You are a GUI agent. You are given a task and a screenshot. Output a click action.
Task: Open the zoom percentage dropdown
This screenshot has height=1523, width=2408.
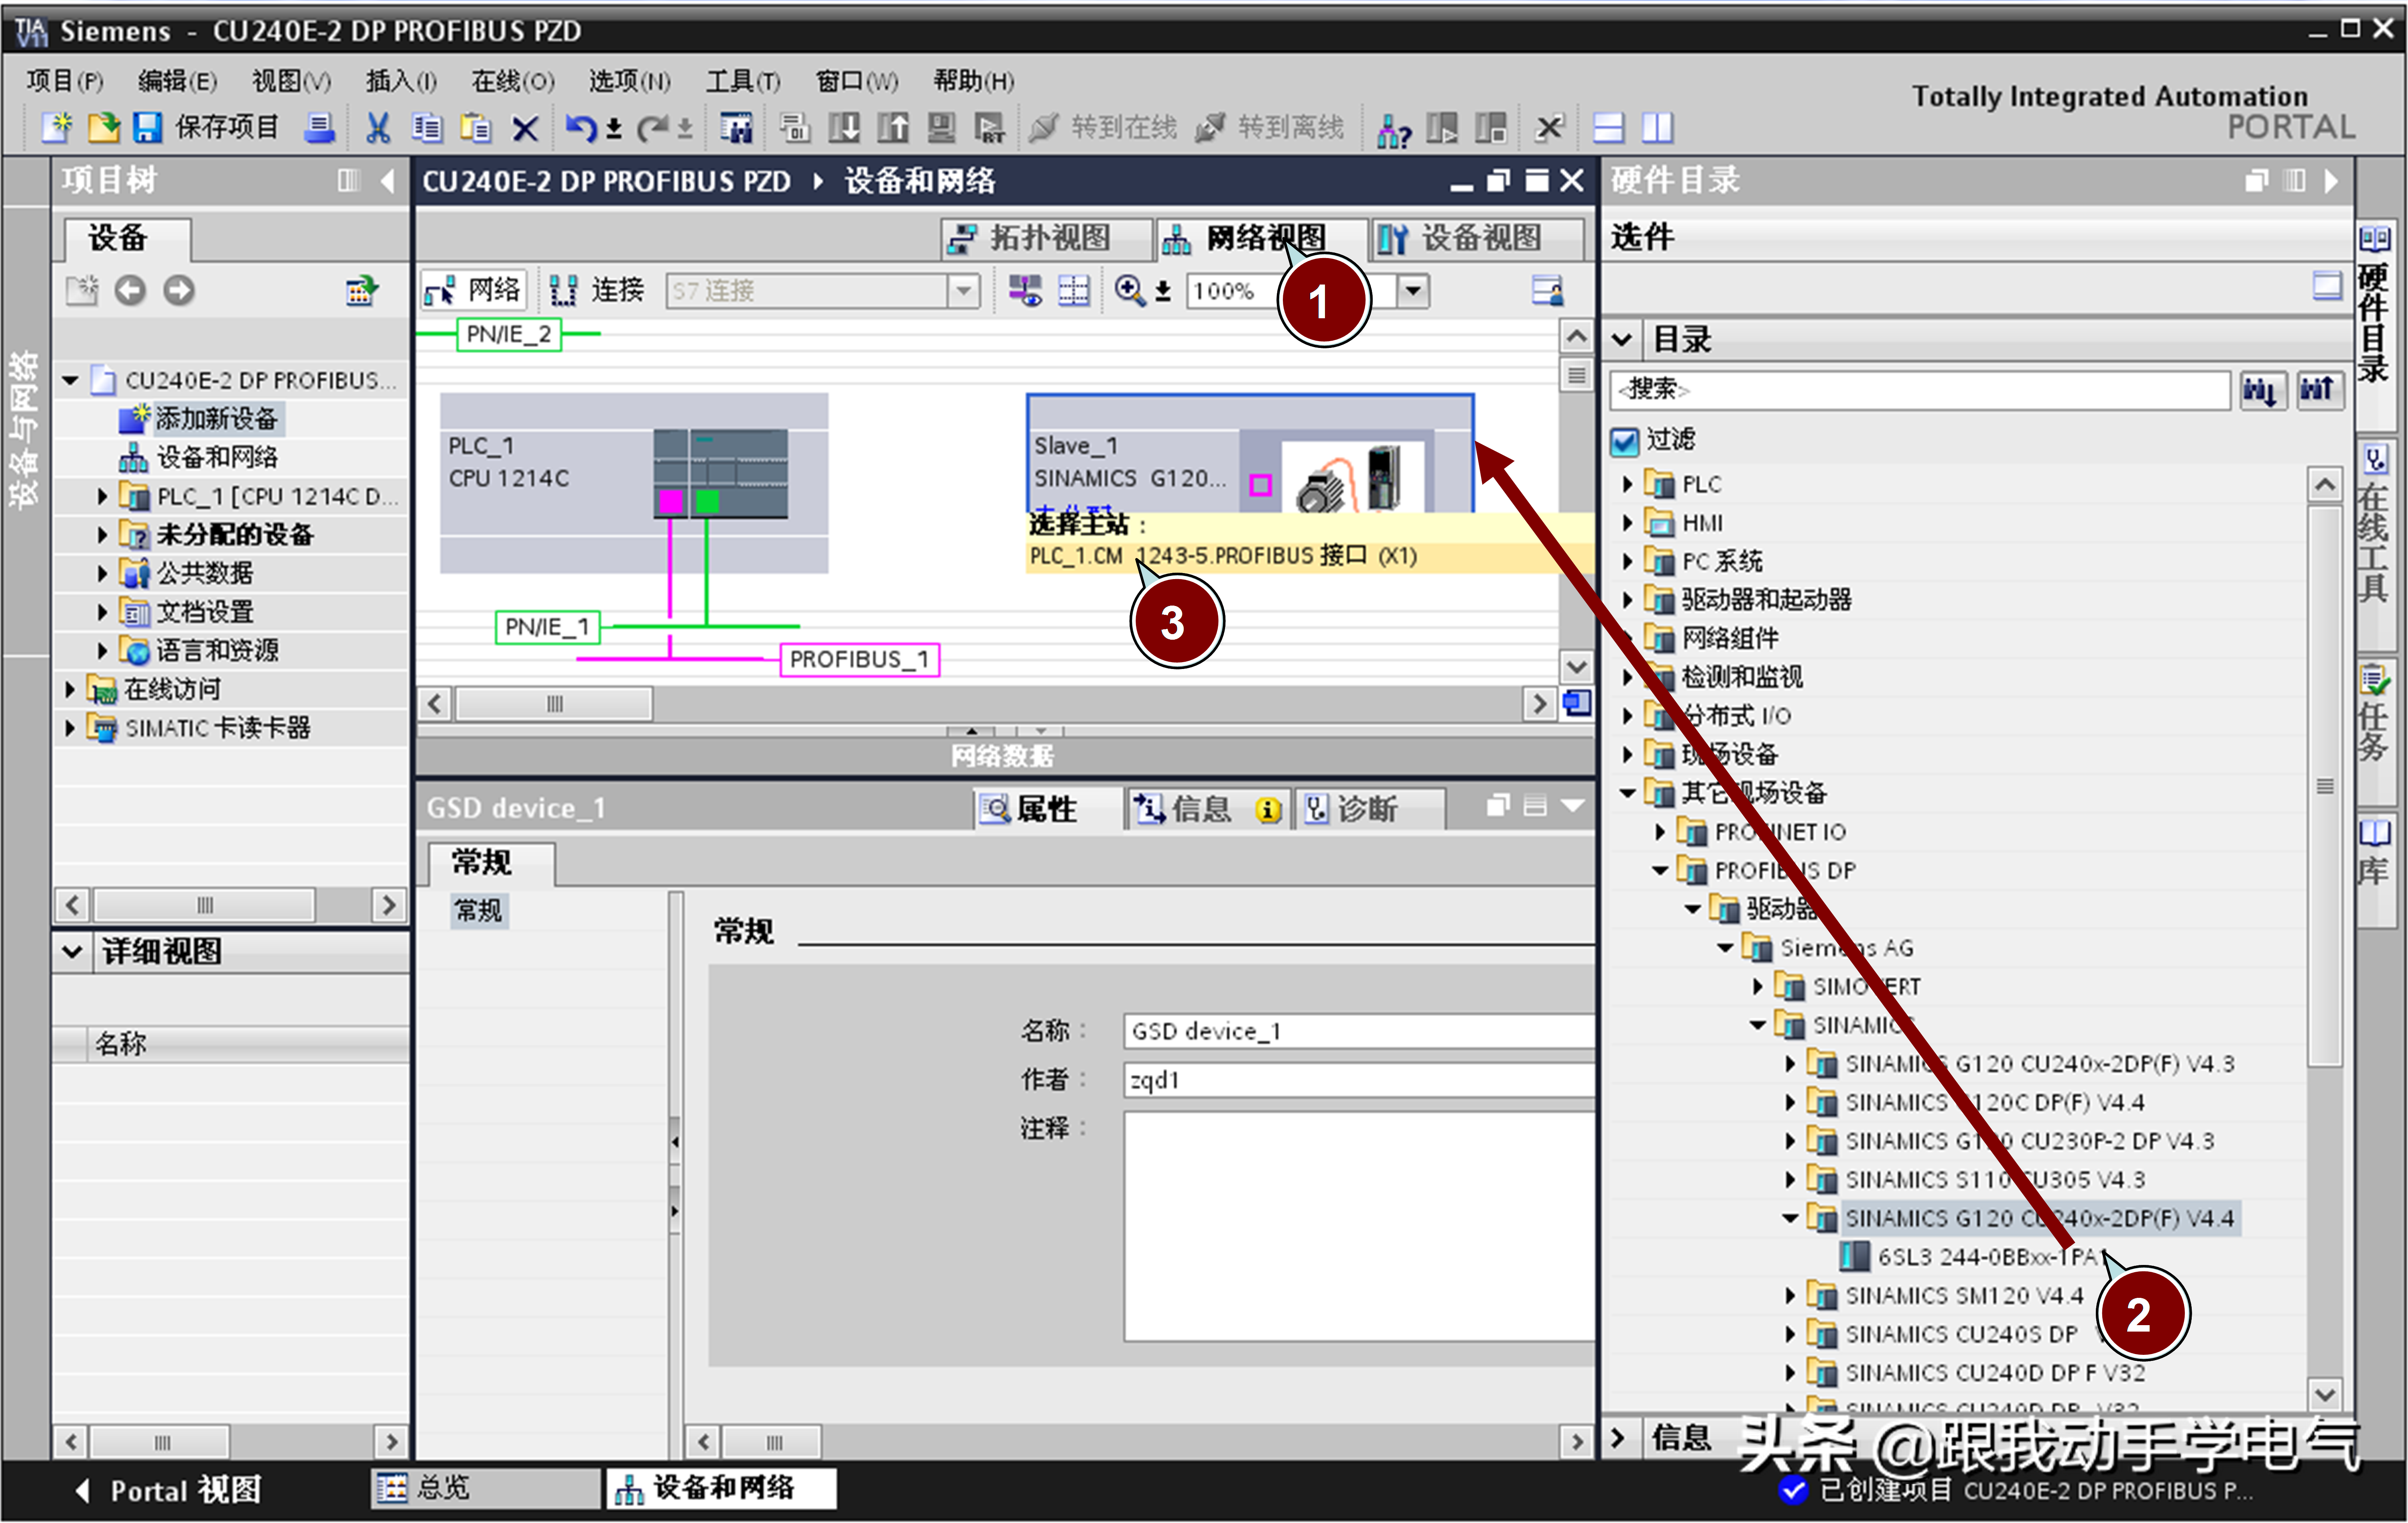tap(1413, 290)
